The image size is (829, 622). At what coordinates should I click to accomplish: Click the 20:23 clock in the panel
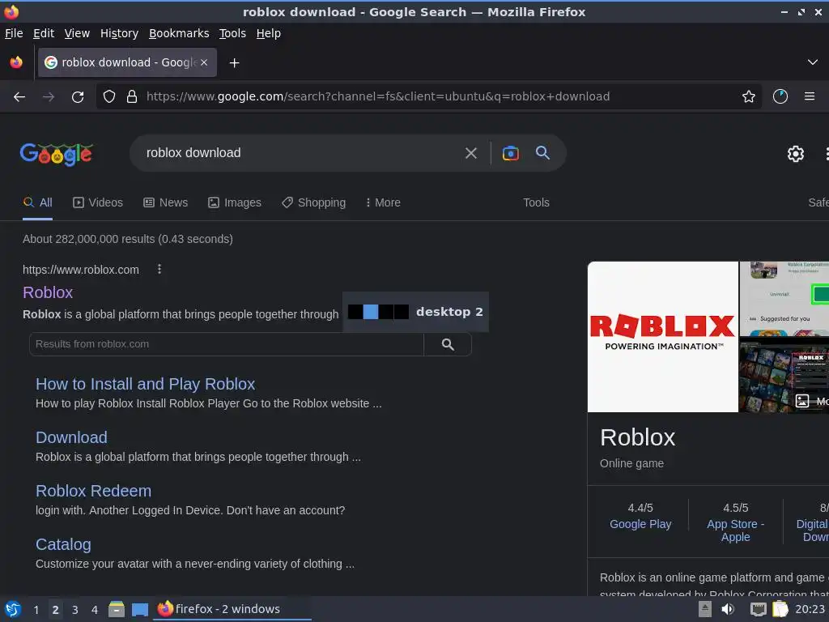[x=810, y=609]
